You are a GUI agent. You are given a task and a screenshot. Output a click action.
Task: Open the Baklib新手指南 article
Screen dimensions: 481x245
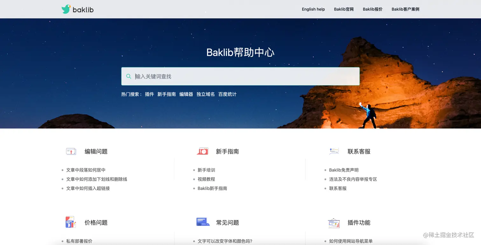coord(213,188)
